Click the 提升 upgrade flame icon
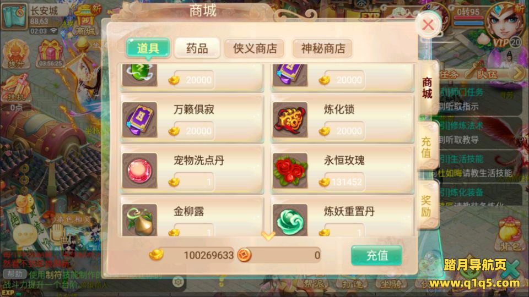Viewport: 529px width, 297px height. pyautogui.click(x=16, y=54)
